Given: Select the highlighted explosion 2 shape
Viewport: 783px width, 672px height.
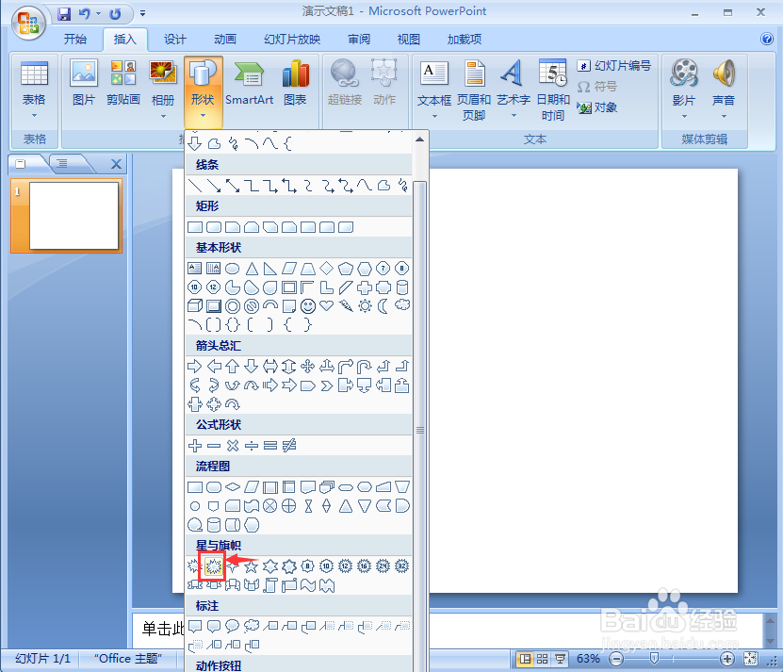Looking at the screenshot, I should pyautogui.click(x=213, y=566).
